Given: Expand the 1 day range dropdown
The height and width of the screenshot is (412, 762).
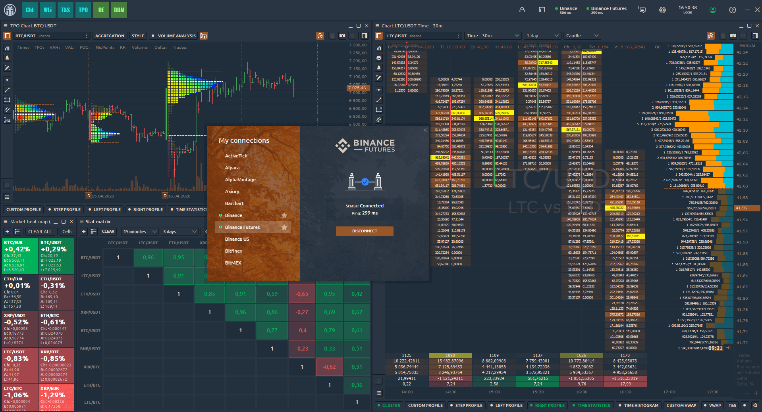Looking at the screenshot, I should point(542,36).
